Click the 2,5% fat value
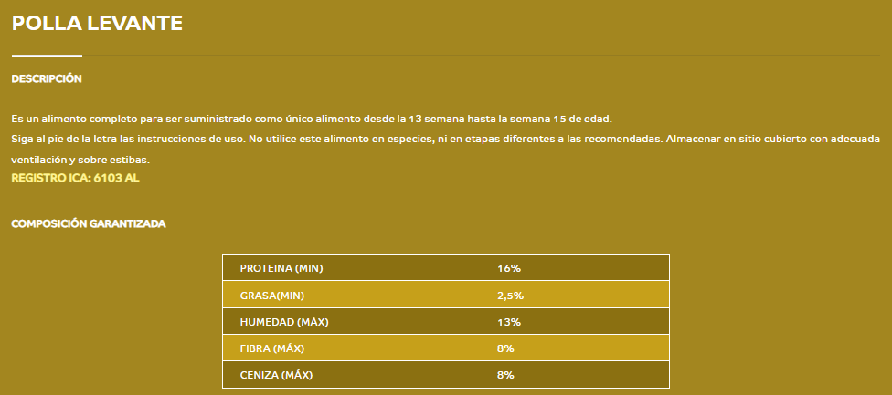This screenshot has height=395, width=892. coord(510,296)
